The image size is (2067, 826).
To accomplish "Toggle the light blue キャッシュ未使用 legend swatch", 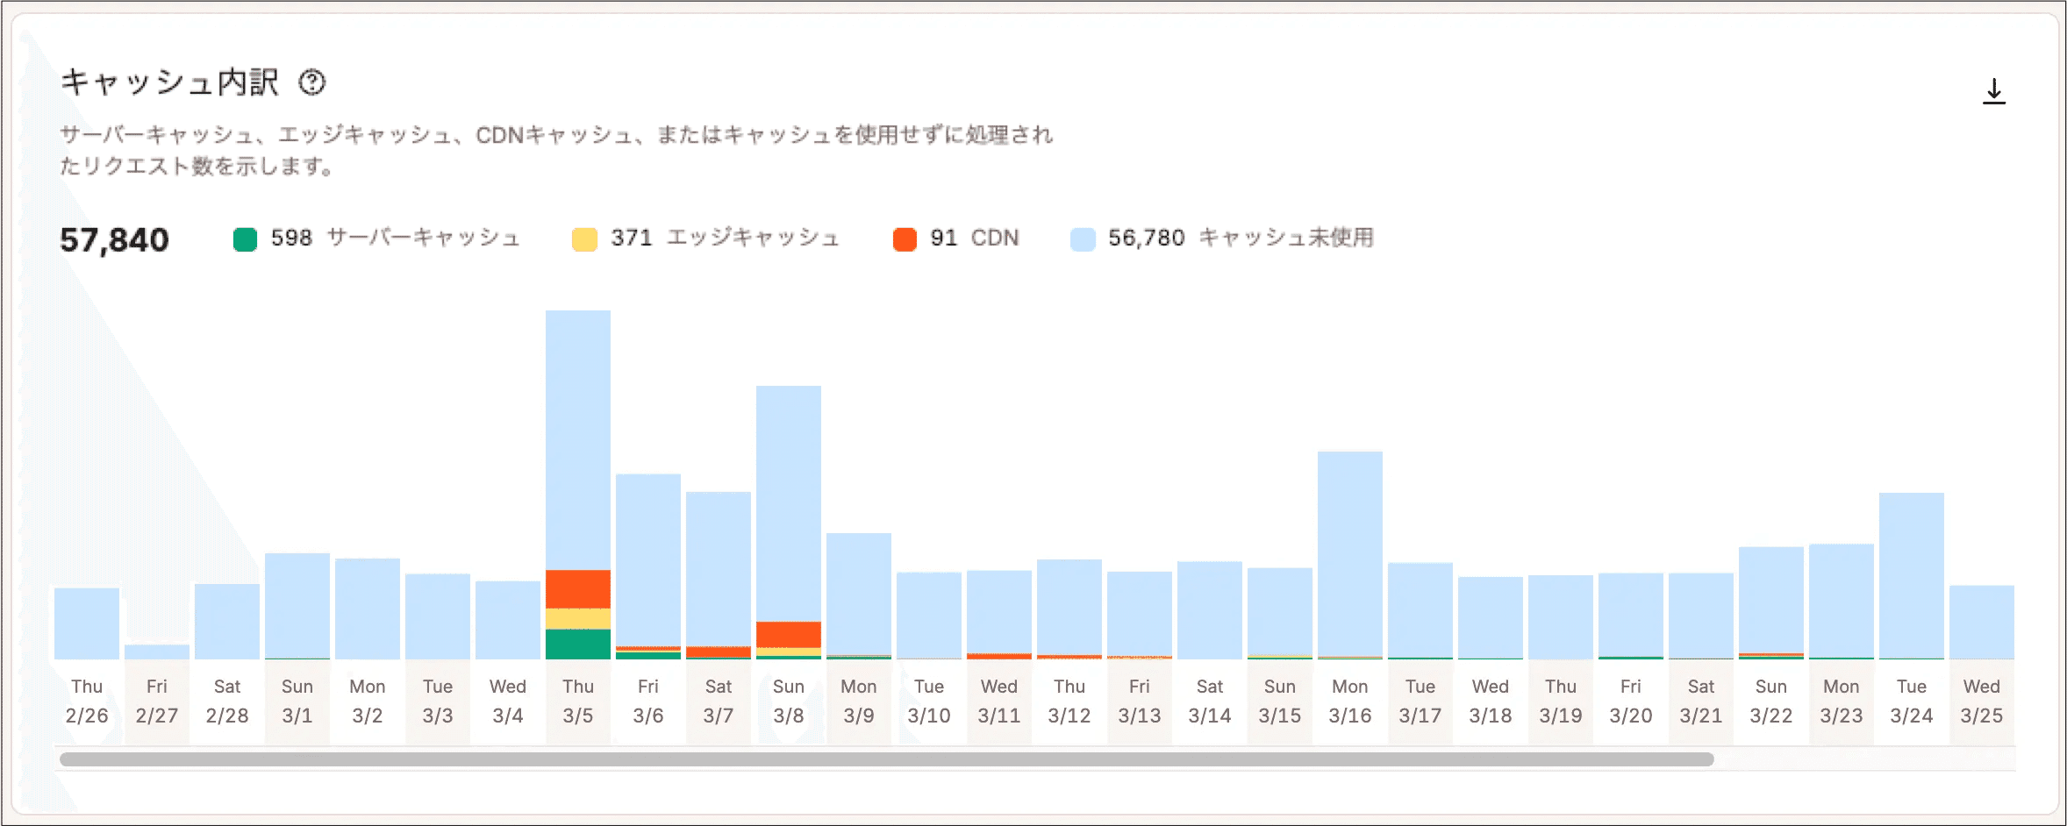I will click(x=1083, y=239).
